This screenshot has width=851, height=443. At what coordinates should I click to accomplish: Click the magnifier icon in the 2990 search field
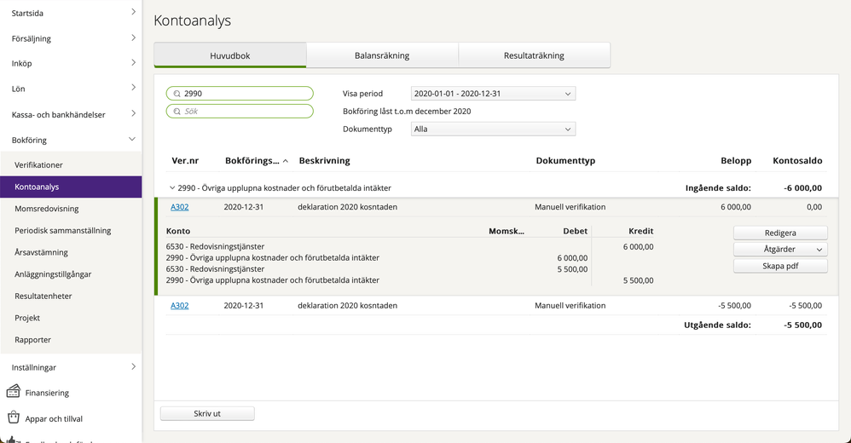click(177, 94)
